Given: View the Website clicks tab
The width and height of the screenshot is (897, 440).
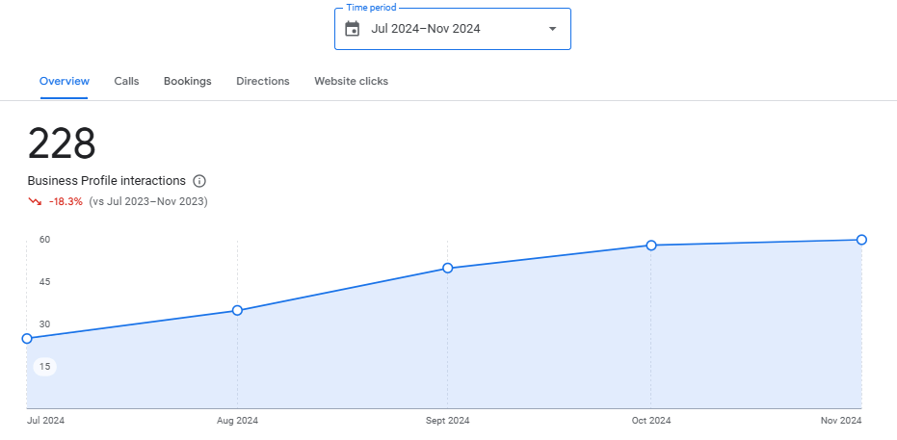Looking at the screenshot, I should [x=351, y=82].
